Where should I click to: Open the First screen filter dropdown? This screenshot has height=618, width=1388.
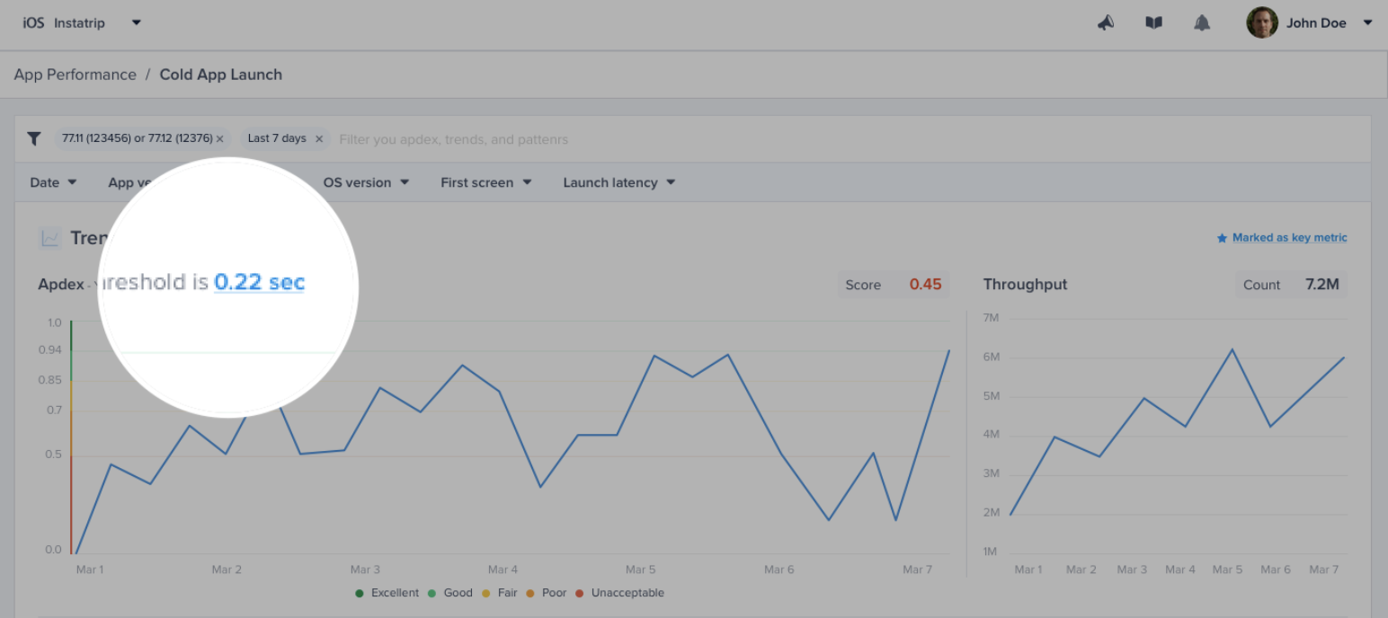tap(485, 182)
